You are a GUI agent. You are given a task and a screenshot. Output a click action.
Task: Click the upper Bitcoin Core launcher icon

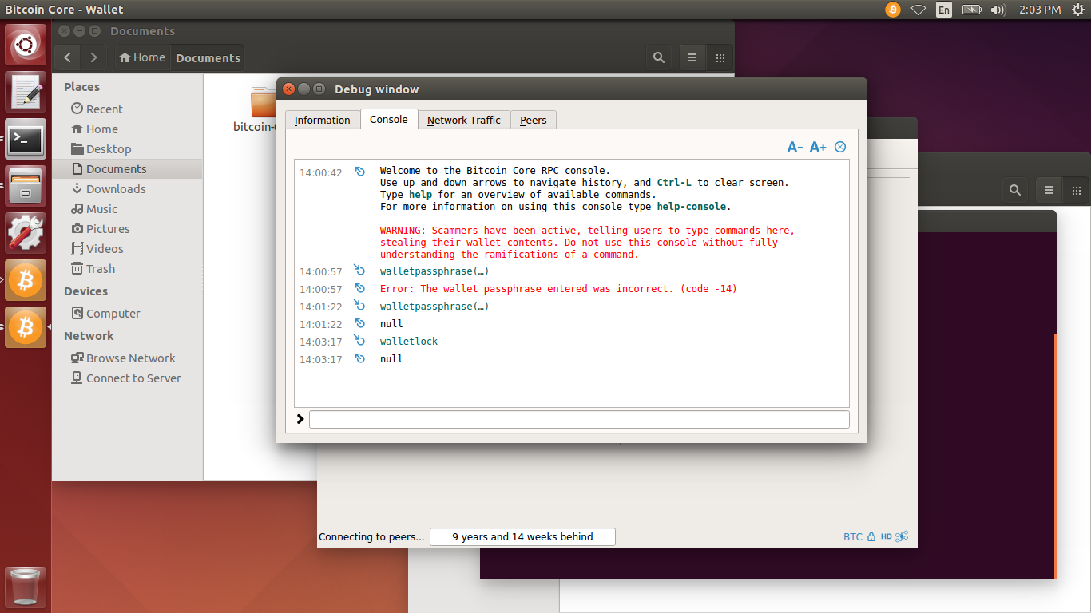26,280
